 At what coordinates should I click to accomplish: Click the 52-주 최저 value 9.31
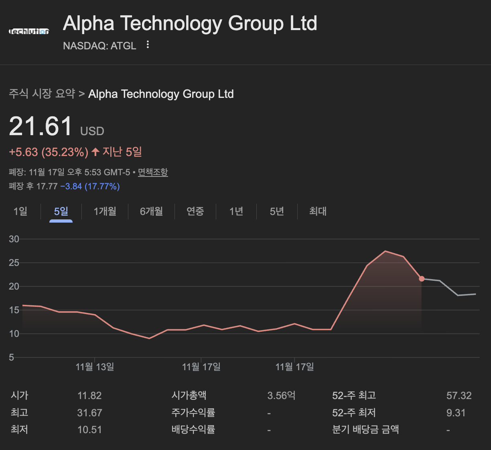(456, 413)
